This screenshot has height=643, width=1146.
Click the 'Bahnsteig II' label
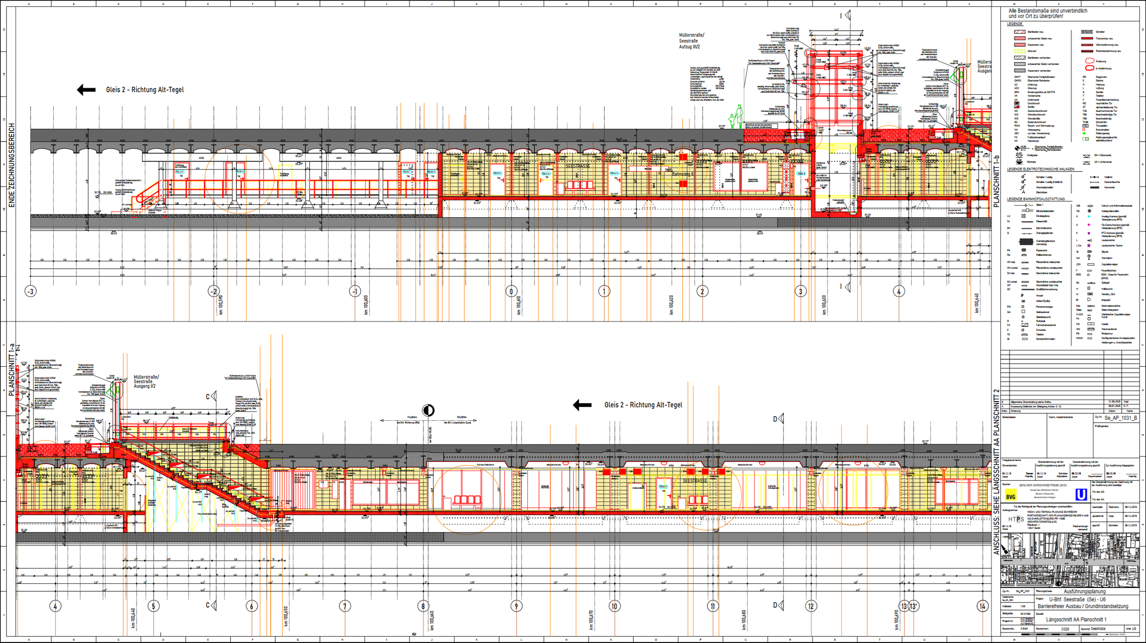(x=683, y=174)
